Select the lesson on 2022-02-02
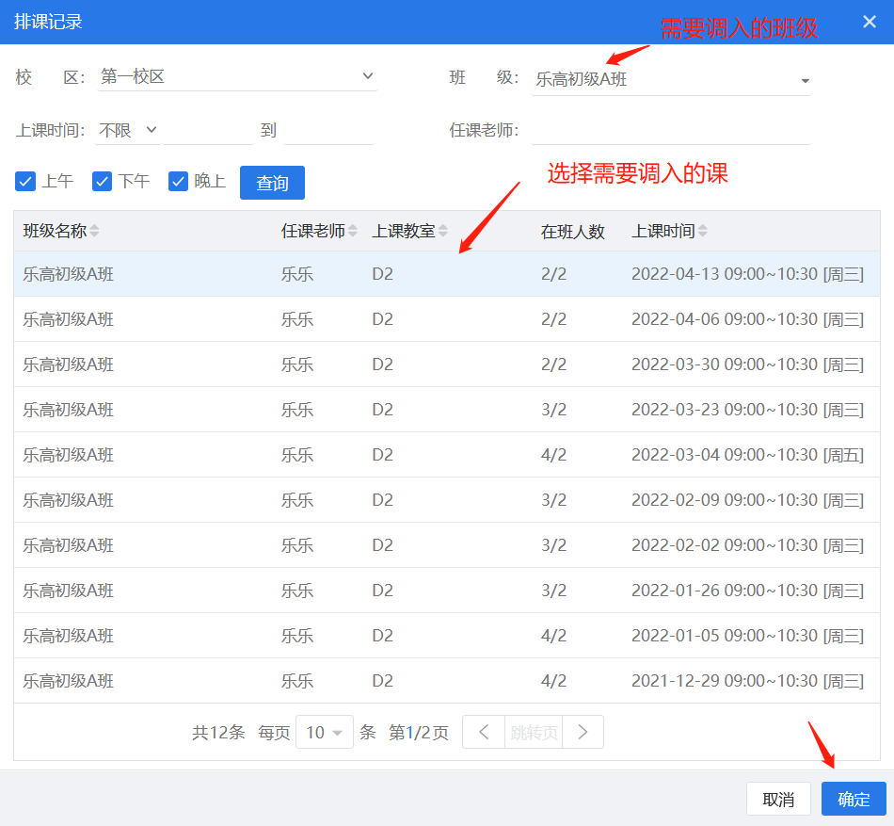 coord(447,544)
